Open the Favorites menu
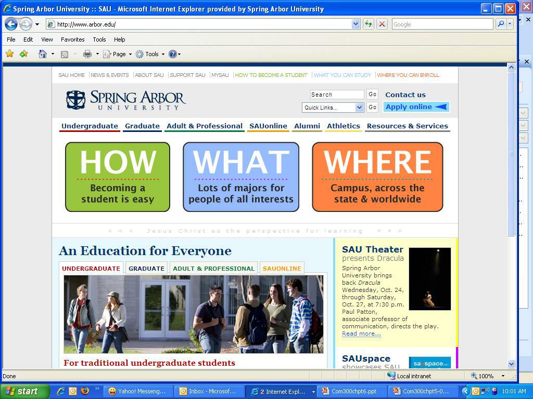533x399 pixels. coord(73,39)
